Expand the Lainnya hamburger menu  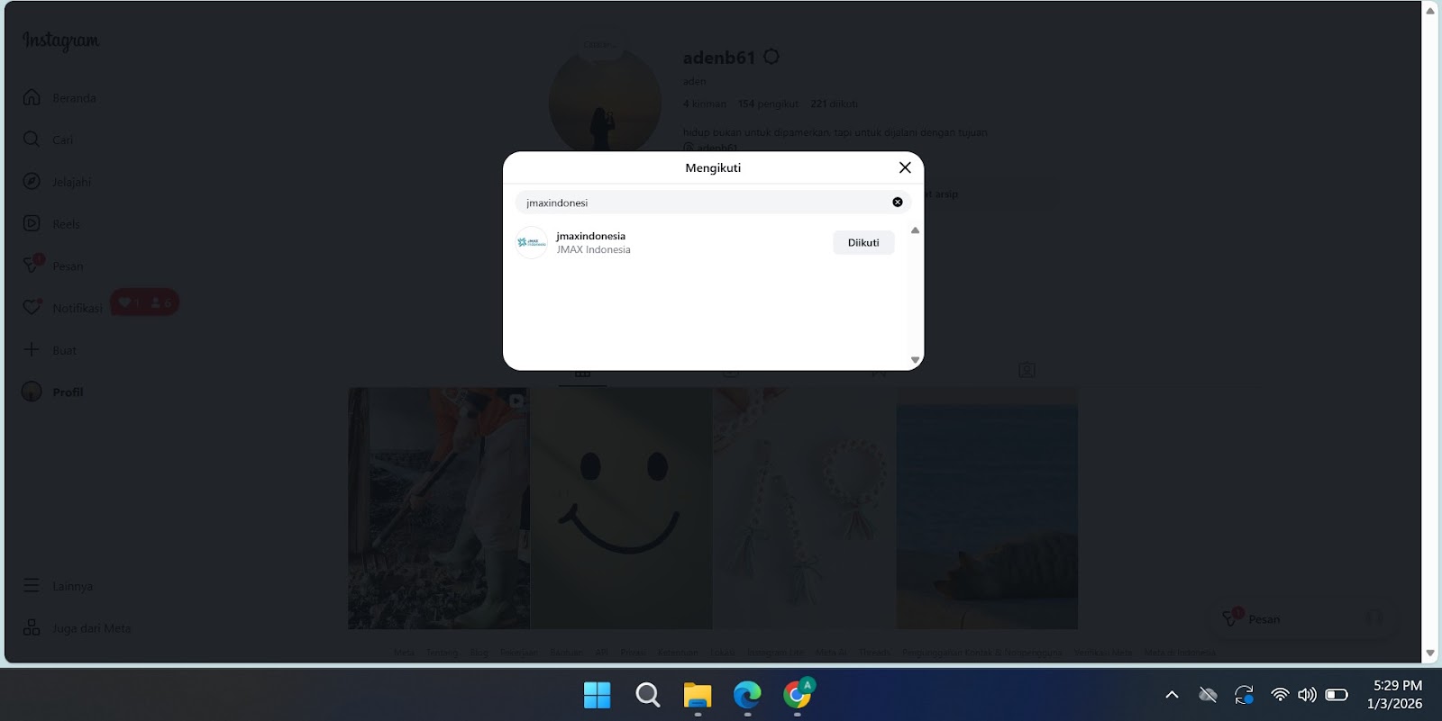pos(32,586)
